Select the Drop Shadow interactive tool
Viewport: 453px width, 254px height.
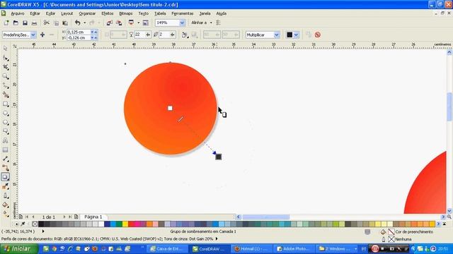(5, 177)
